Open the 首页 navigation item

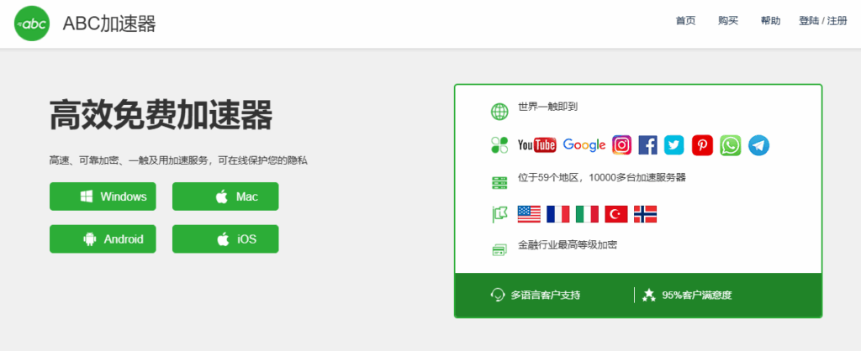(685, 21)
